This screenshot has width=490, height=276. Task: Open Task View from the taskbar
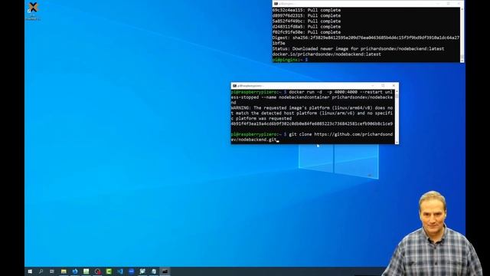click(52, 271)
